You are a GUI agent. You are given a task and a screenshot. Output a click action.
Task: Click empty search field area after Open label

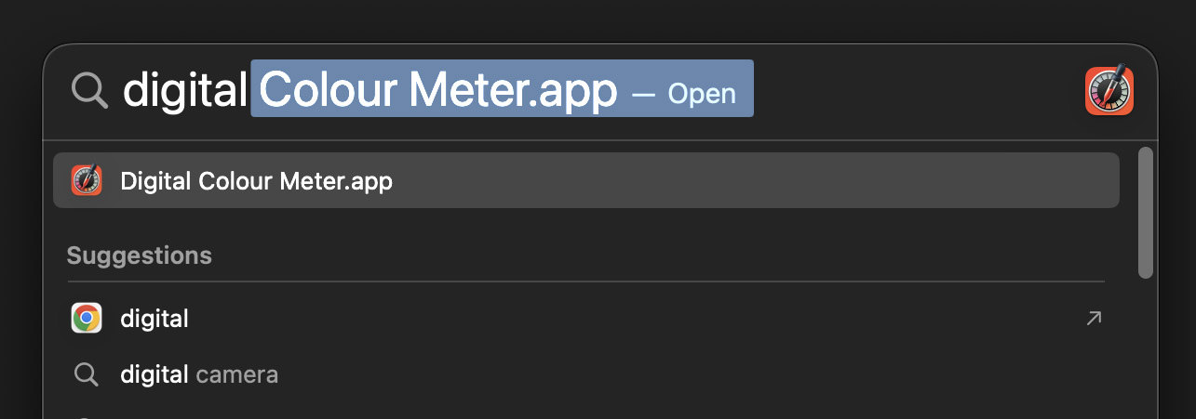(917, 90)
